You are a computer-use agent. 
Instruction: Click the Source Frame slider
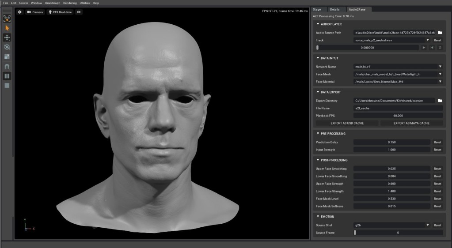pyautogui.click(x=398, y=233)
